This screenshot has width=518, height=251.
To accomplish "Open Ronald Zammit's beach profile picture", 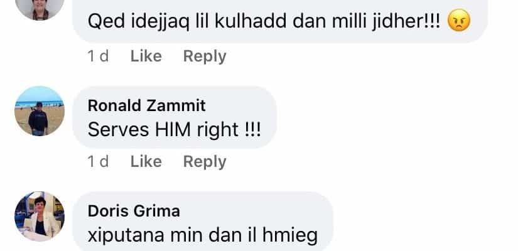I will [x=40, y=111].
